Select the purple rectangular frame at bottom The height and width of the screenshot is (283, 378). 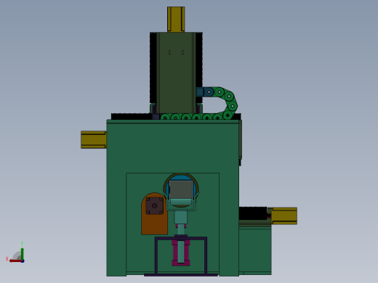pyautogui.click(x=181, y=256)
